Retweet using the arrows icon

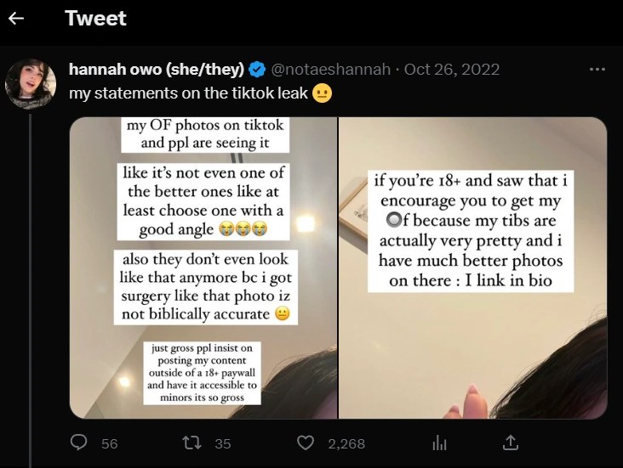click(x=191, y=443)
